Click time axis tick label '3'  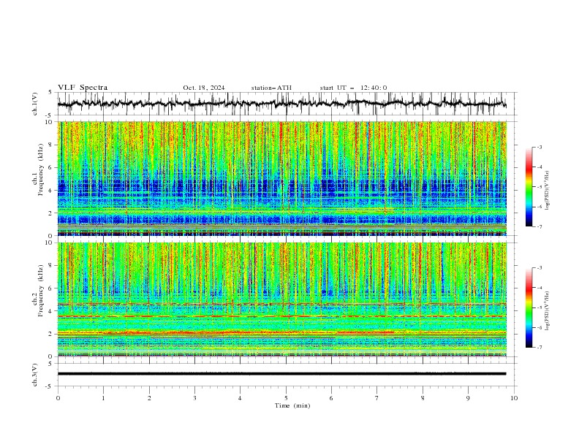[x=194, y=398]
